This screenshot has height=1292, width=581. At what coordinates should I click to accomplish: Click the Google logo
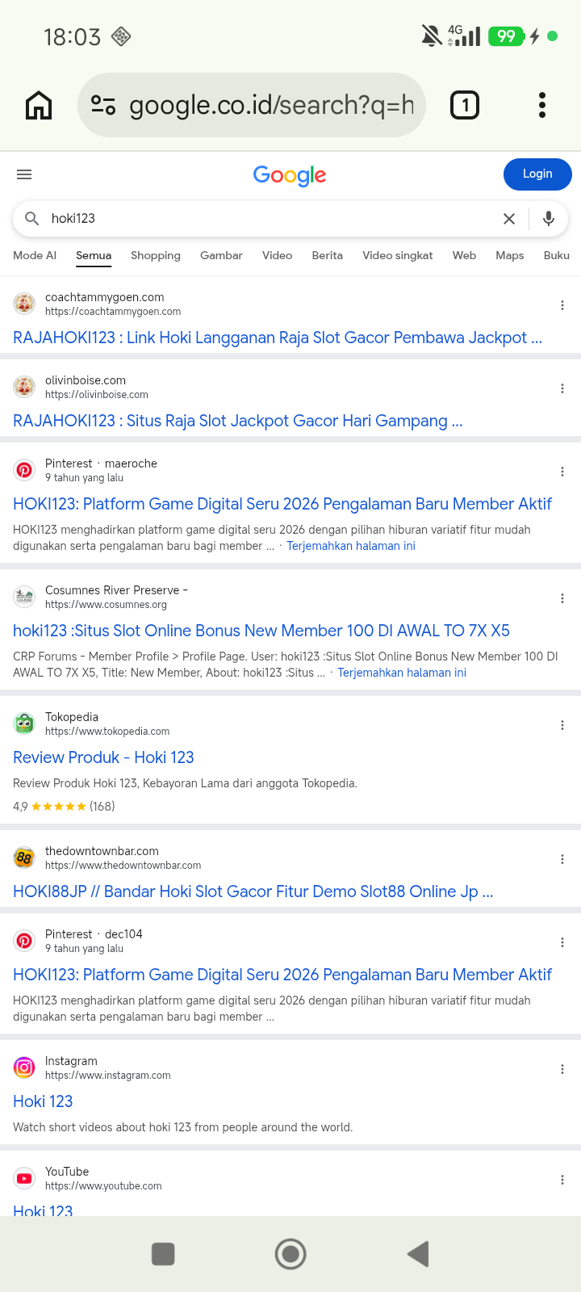pos(290,175)
